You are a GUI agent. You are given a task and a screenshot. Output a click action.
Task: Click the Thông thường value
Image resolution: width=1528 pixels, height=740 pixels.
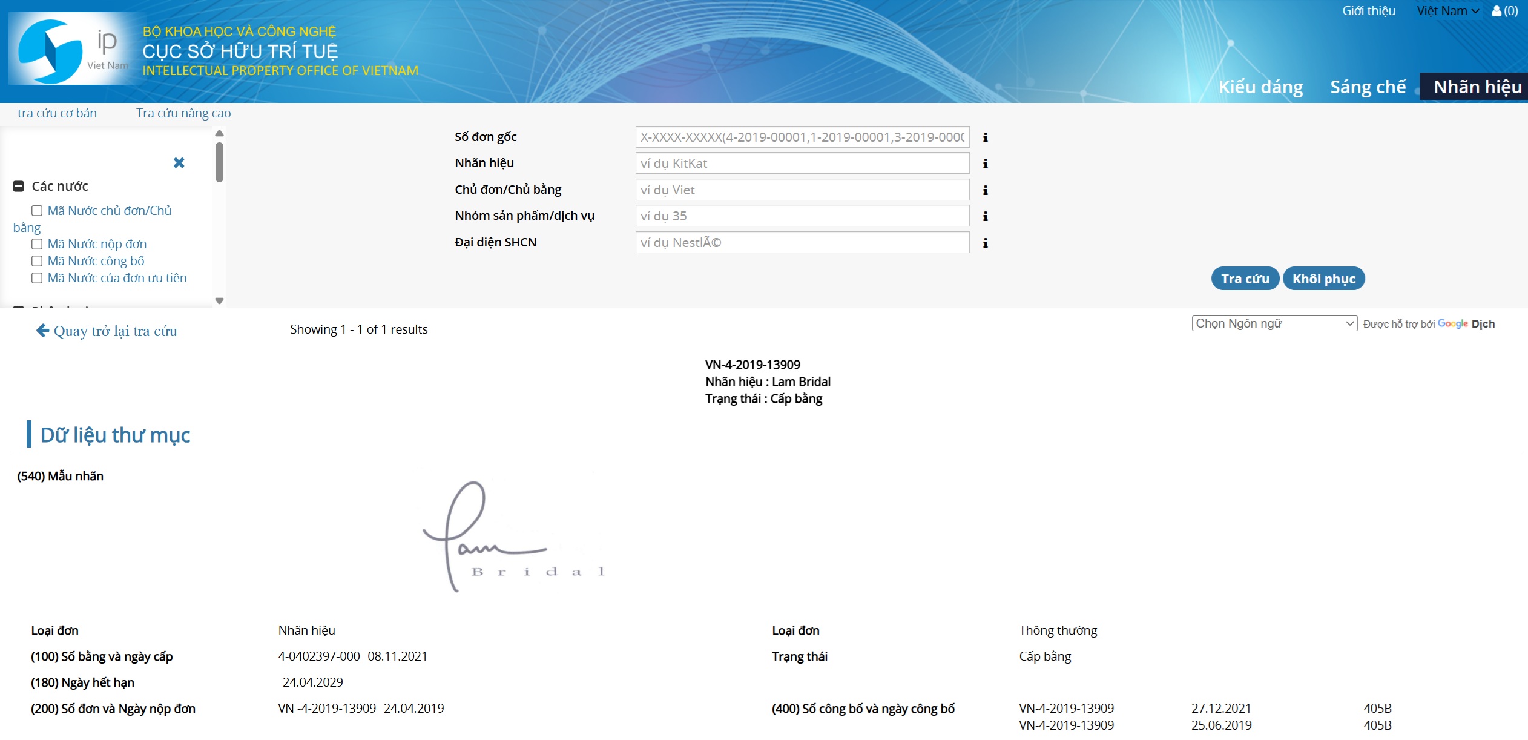tap(1058, 630)
